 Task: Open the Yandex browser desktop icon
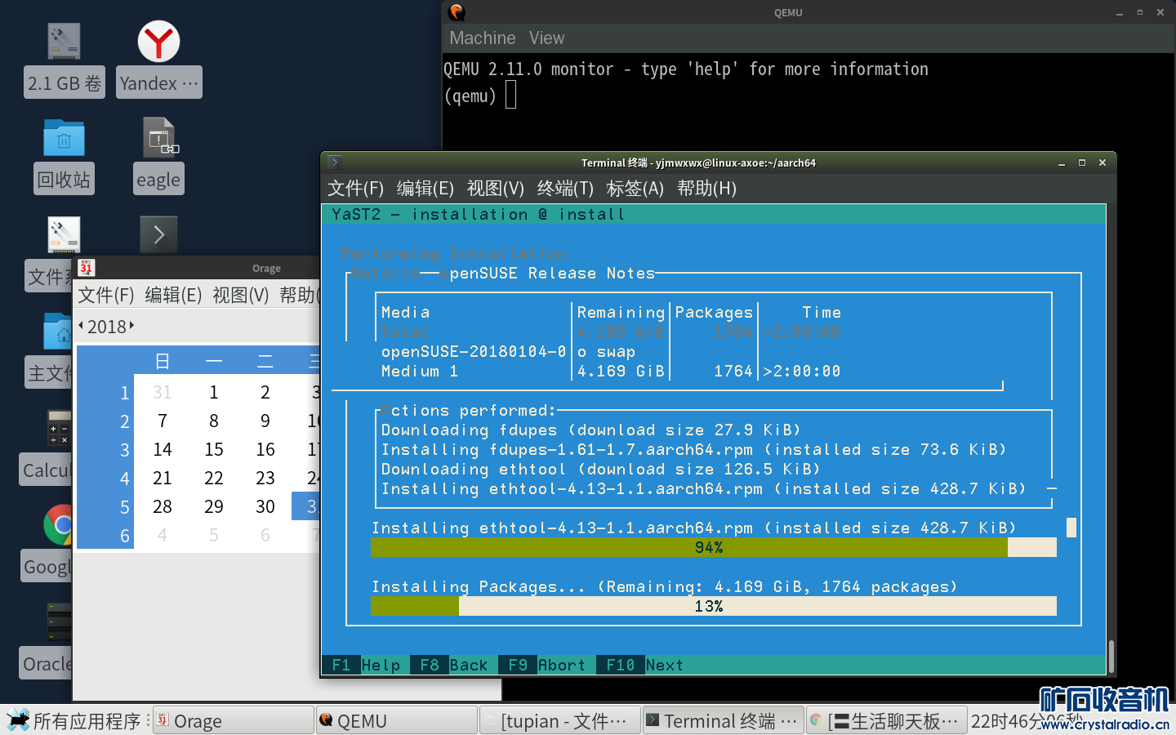click(158, 42)
